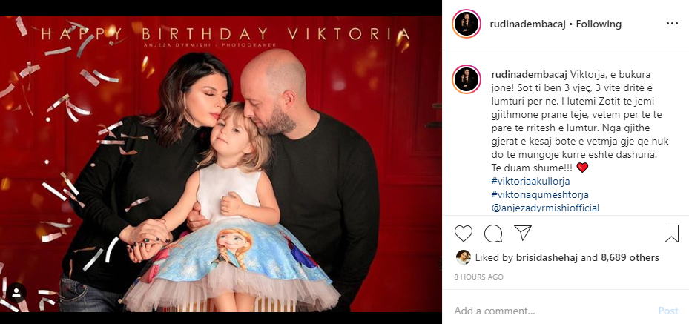The height and width of the screenshot is (324, 689).
Task: Open the 8 HOURS AGO timestamp
Action: point(478,277)
